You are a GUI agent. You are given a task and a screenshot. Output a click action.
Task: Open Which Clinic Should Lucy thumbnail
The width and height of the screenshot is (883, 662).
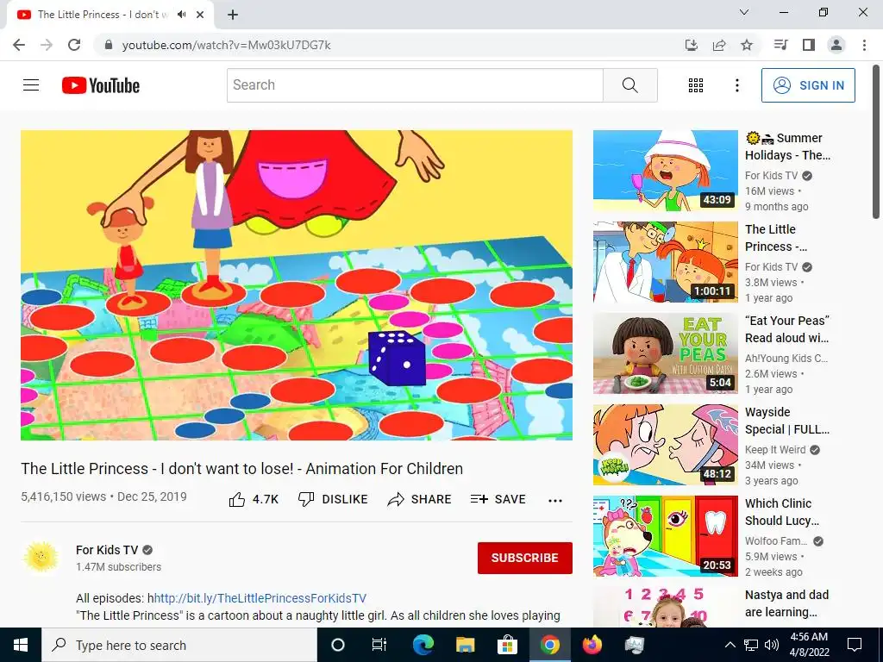coord(665,536)
